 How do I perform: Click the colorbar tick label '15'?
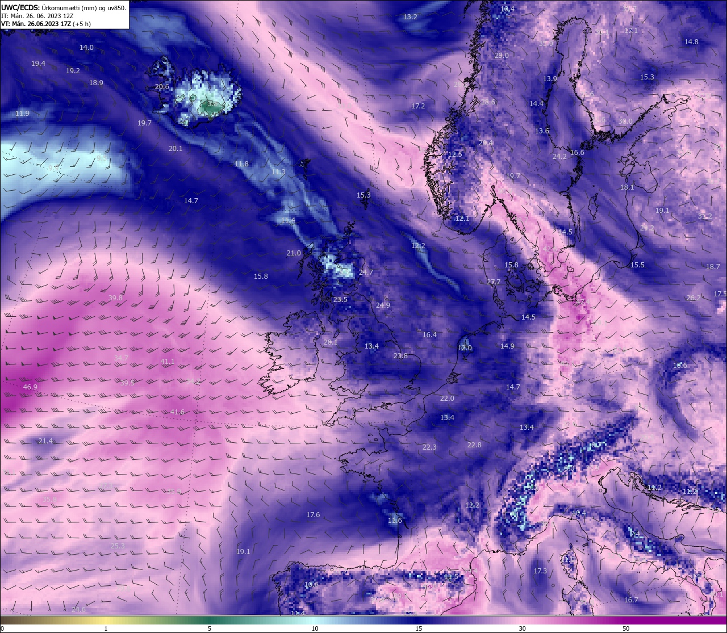419,628
